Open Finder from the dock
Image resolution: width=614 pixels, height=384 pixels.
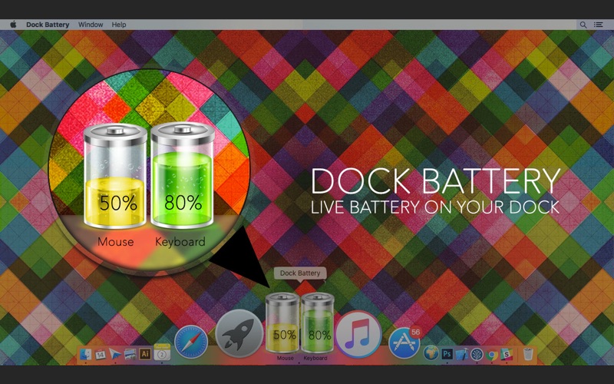coord(86,353)
